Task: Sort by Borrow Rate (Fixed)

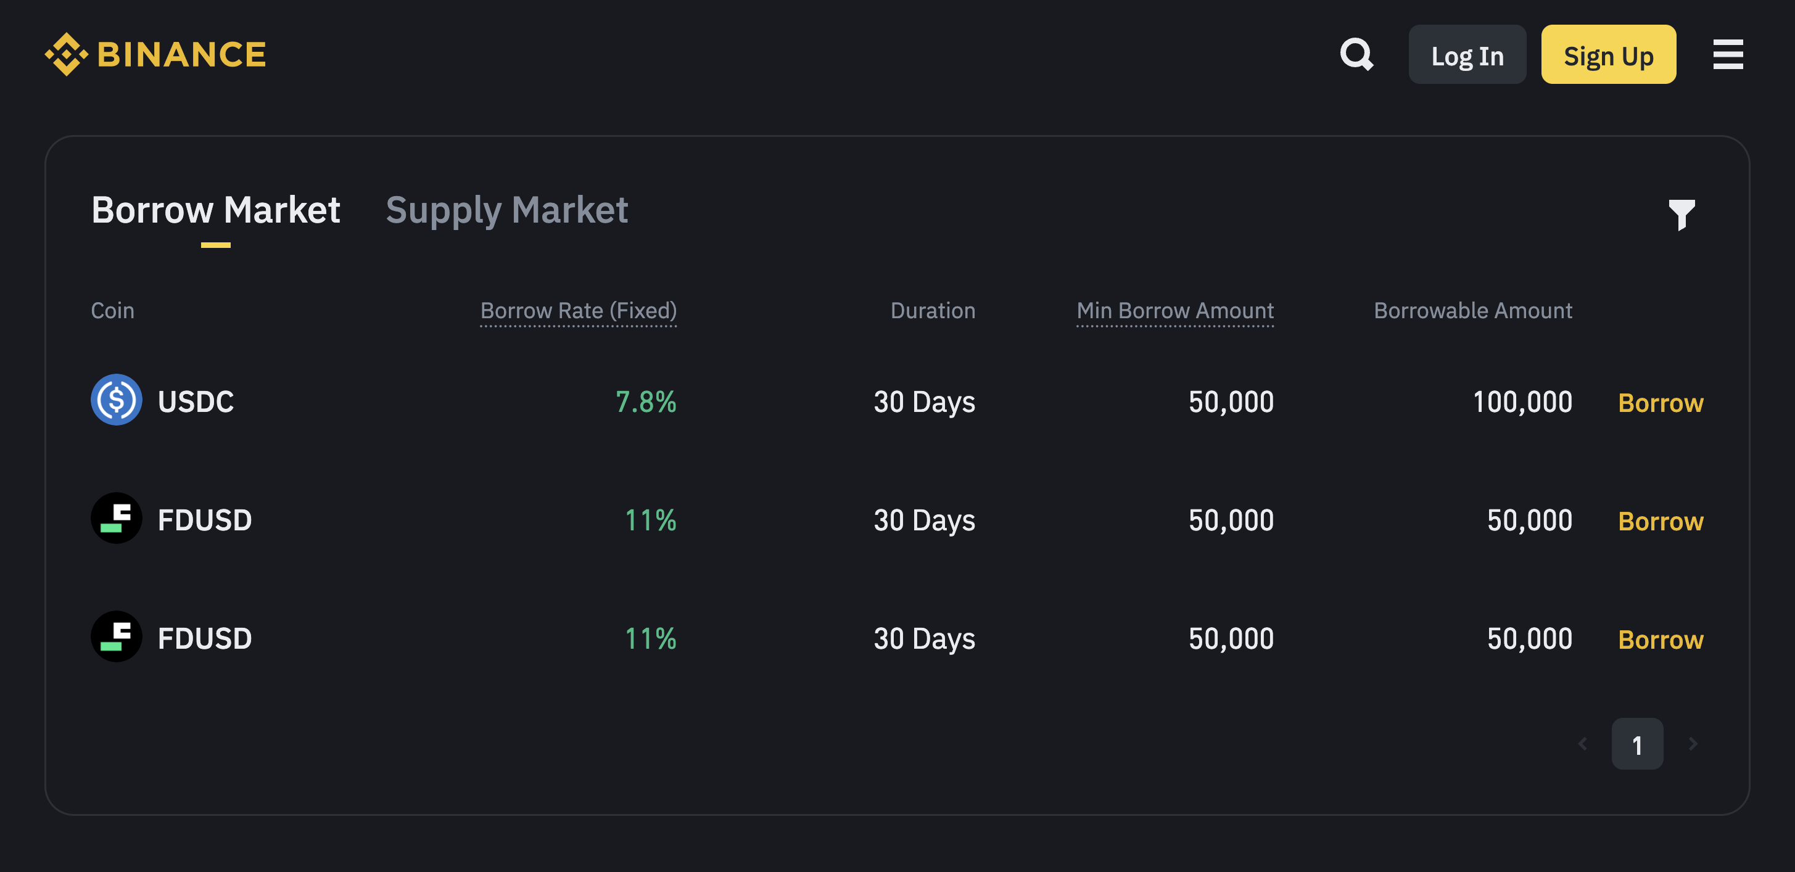Action: click(577, 311)
